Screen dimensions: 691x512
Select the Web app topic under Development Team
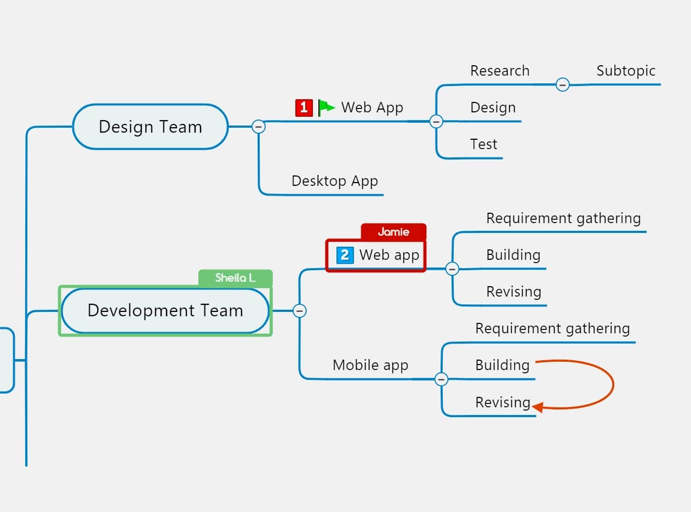point(389,255)
